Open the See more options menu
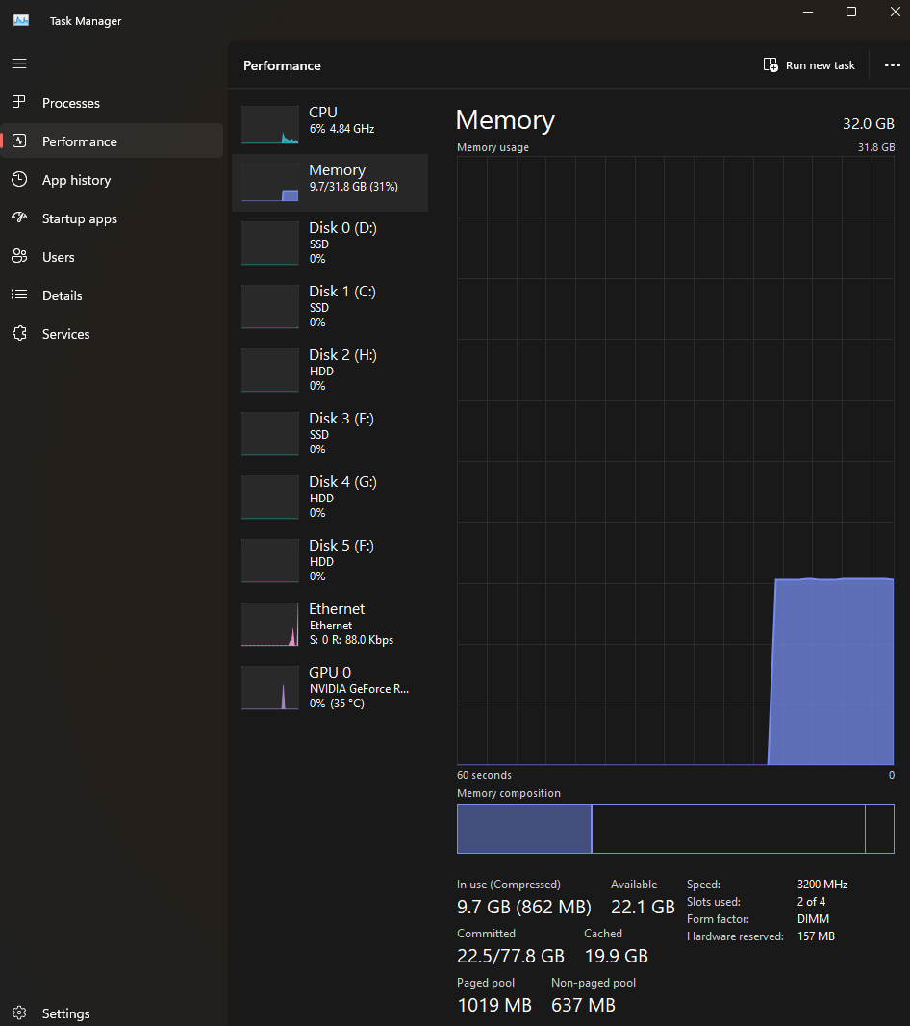910x1026 pixels. point(892,64)
